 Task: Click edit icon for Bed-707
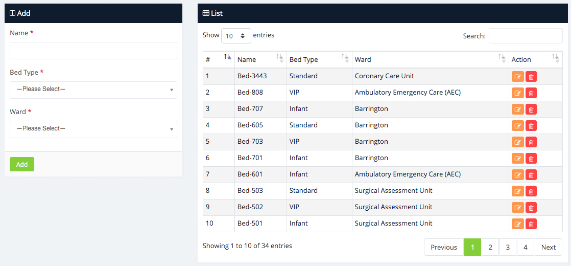518,109
